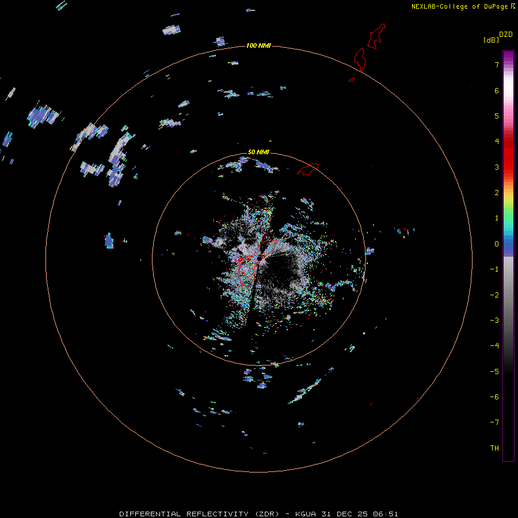Click the -3 value on the color scale
The height and width of the screenshot is (518, 518).
coord(494,321)
